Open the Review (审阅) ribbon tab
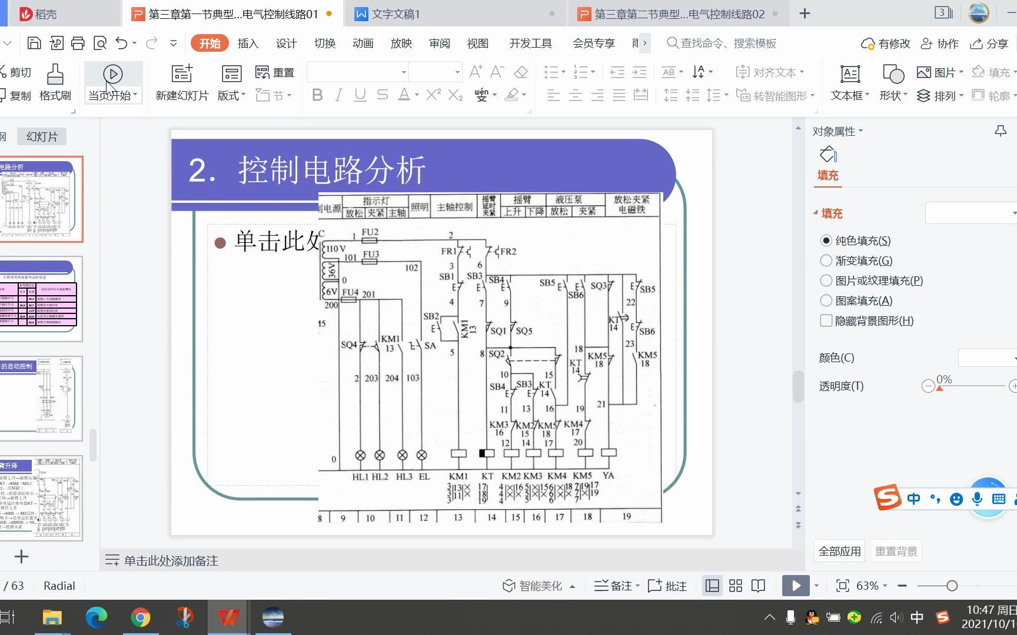 tap(439, 43)
